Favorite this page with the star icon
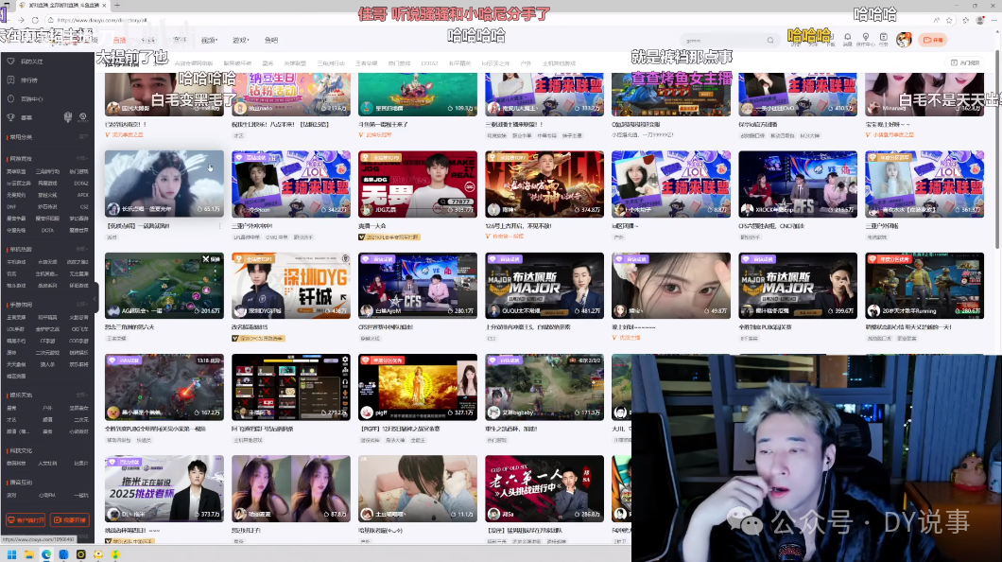The width and height of the screenshot is (1002, 562). tap(950, 20)
